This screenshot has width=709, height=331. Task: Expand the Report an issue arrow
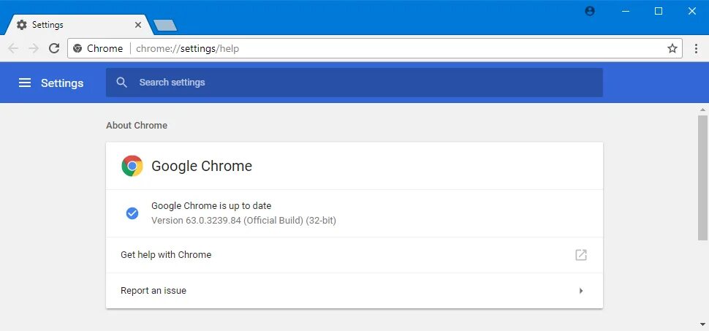[581, 291]
